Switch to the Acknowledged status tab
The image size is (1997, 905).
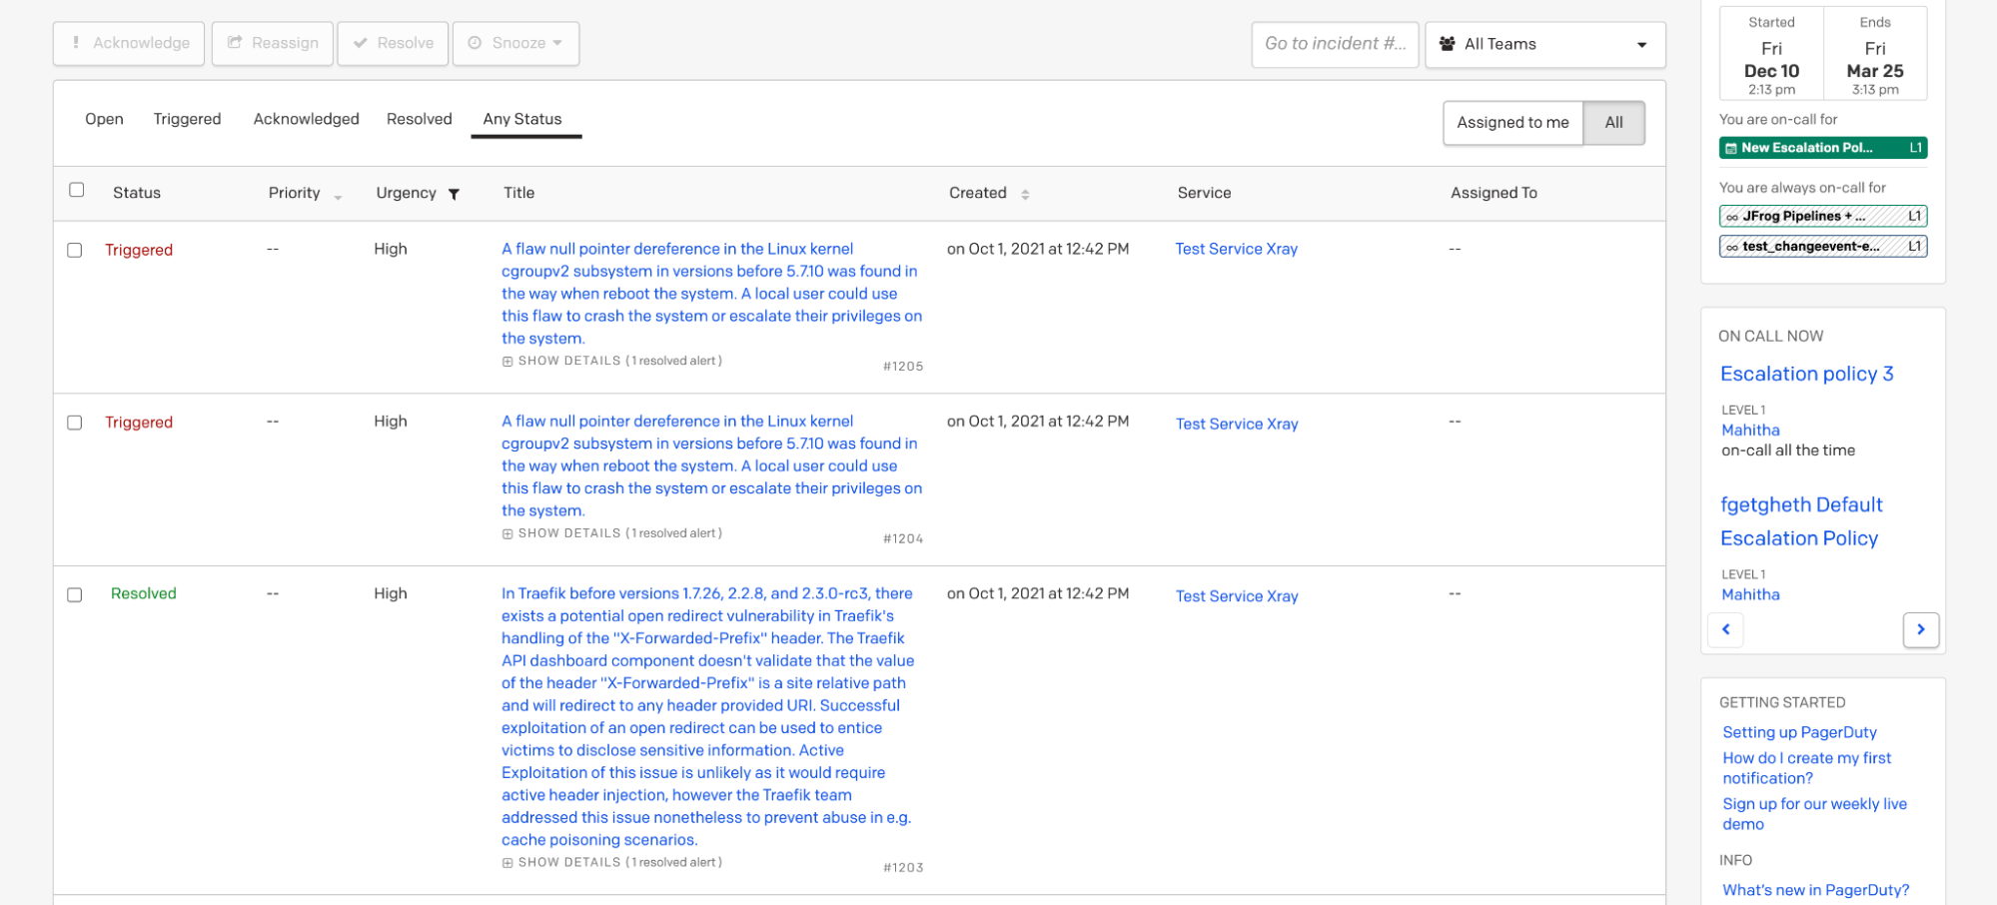click(x=306, y=119)
